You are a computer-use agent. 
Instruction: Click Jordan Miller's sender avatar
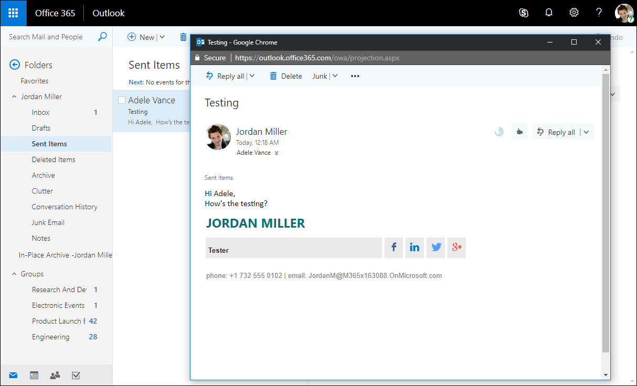[218, 137]
